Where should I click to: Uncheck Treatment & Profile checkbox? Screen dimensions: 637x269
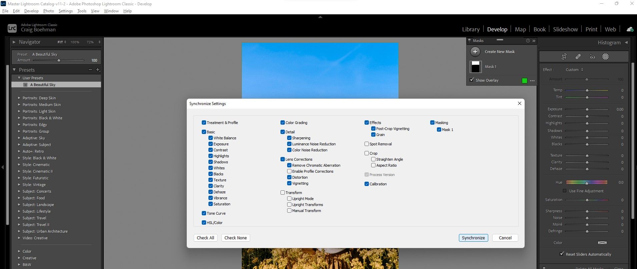204,123
